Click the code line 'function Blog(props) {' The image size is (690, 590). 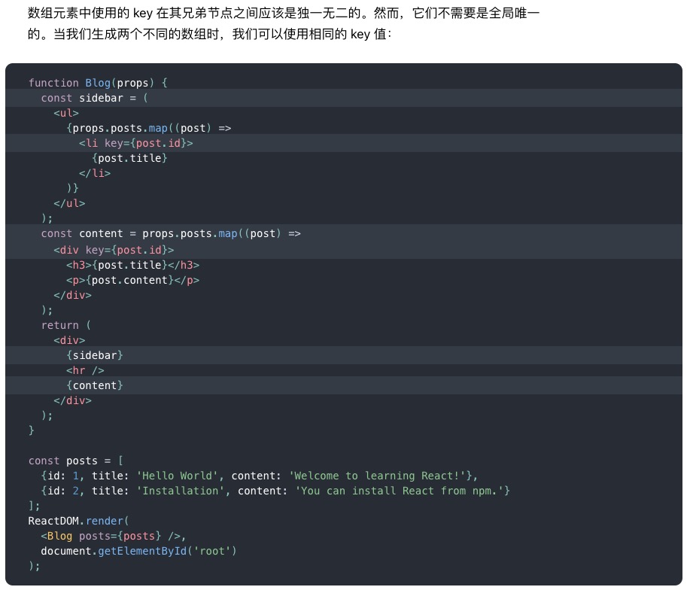click(98, 83)
